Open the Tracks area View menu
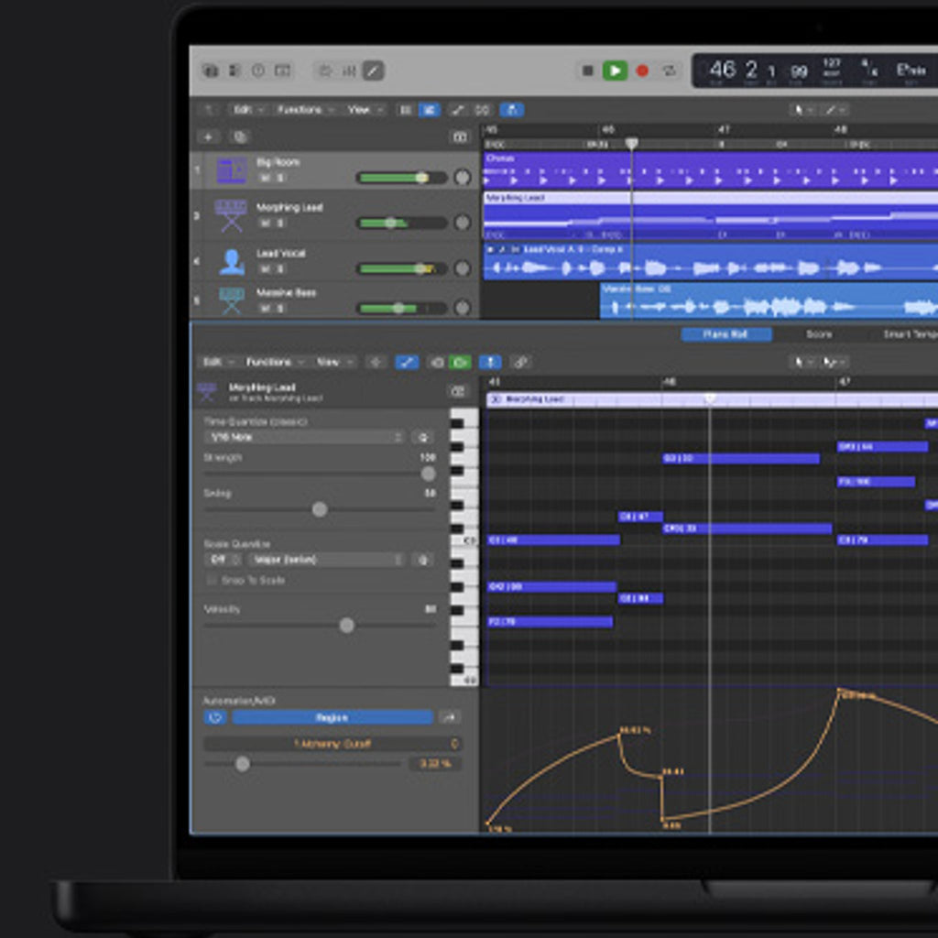 click(365, 110)
